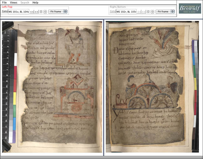Open the File menu
Viewport: 203px width, 159px height.
pos(4,2)
